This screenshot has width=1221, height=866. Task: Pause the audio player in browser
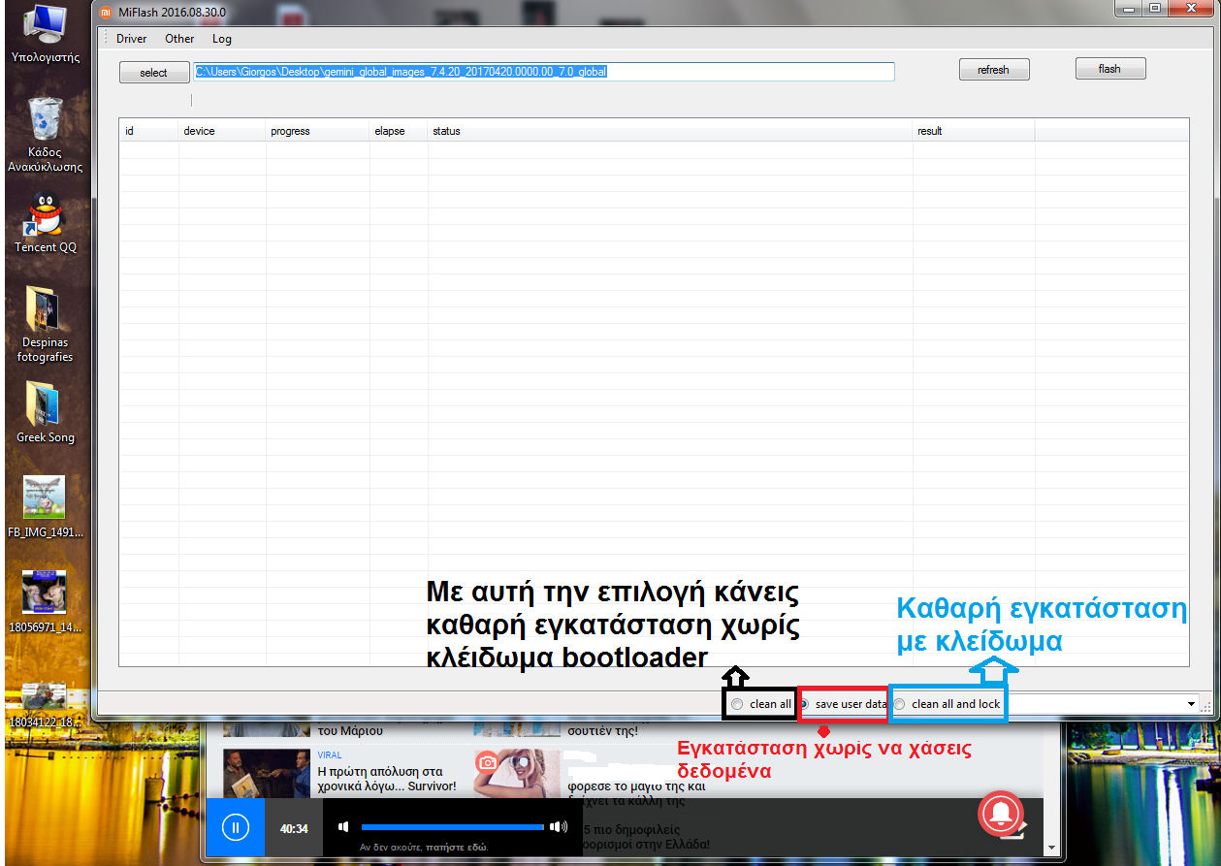(236, 827)
